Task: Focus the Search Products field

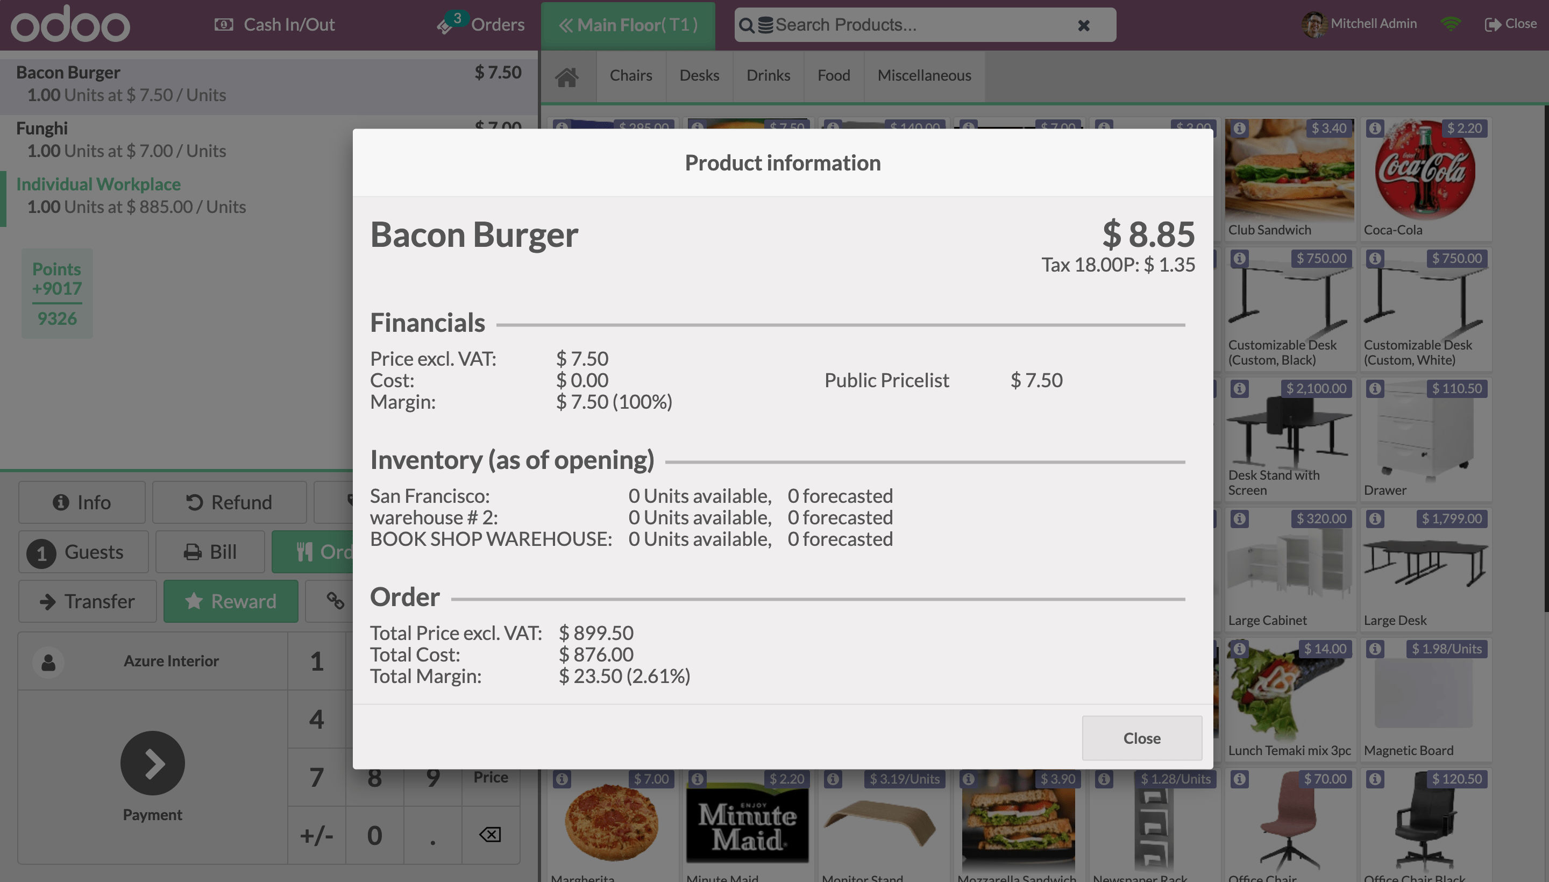Action: tap(908, 25)
